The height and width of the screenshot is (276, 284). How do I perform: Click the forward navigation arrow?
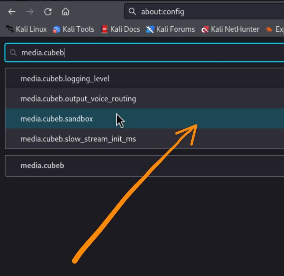[x=30, y=12]
